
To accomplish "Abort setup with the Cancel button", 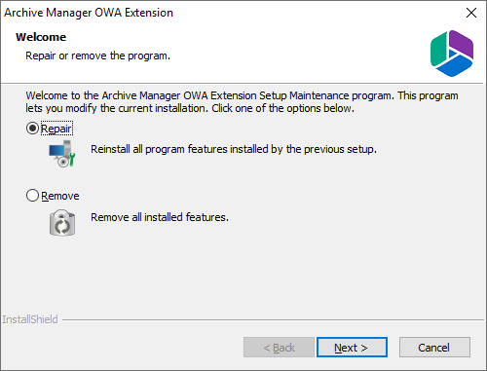I will coord(434,348).
